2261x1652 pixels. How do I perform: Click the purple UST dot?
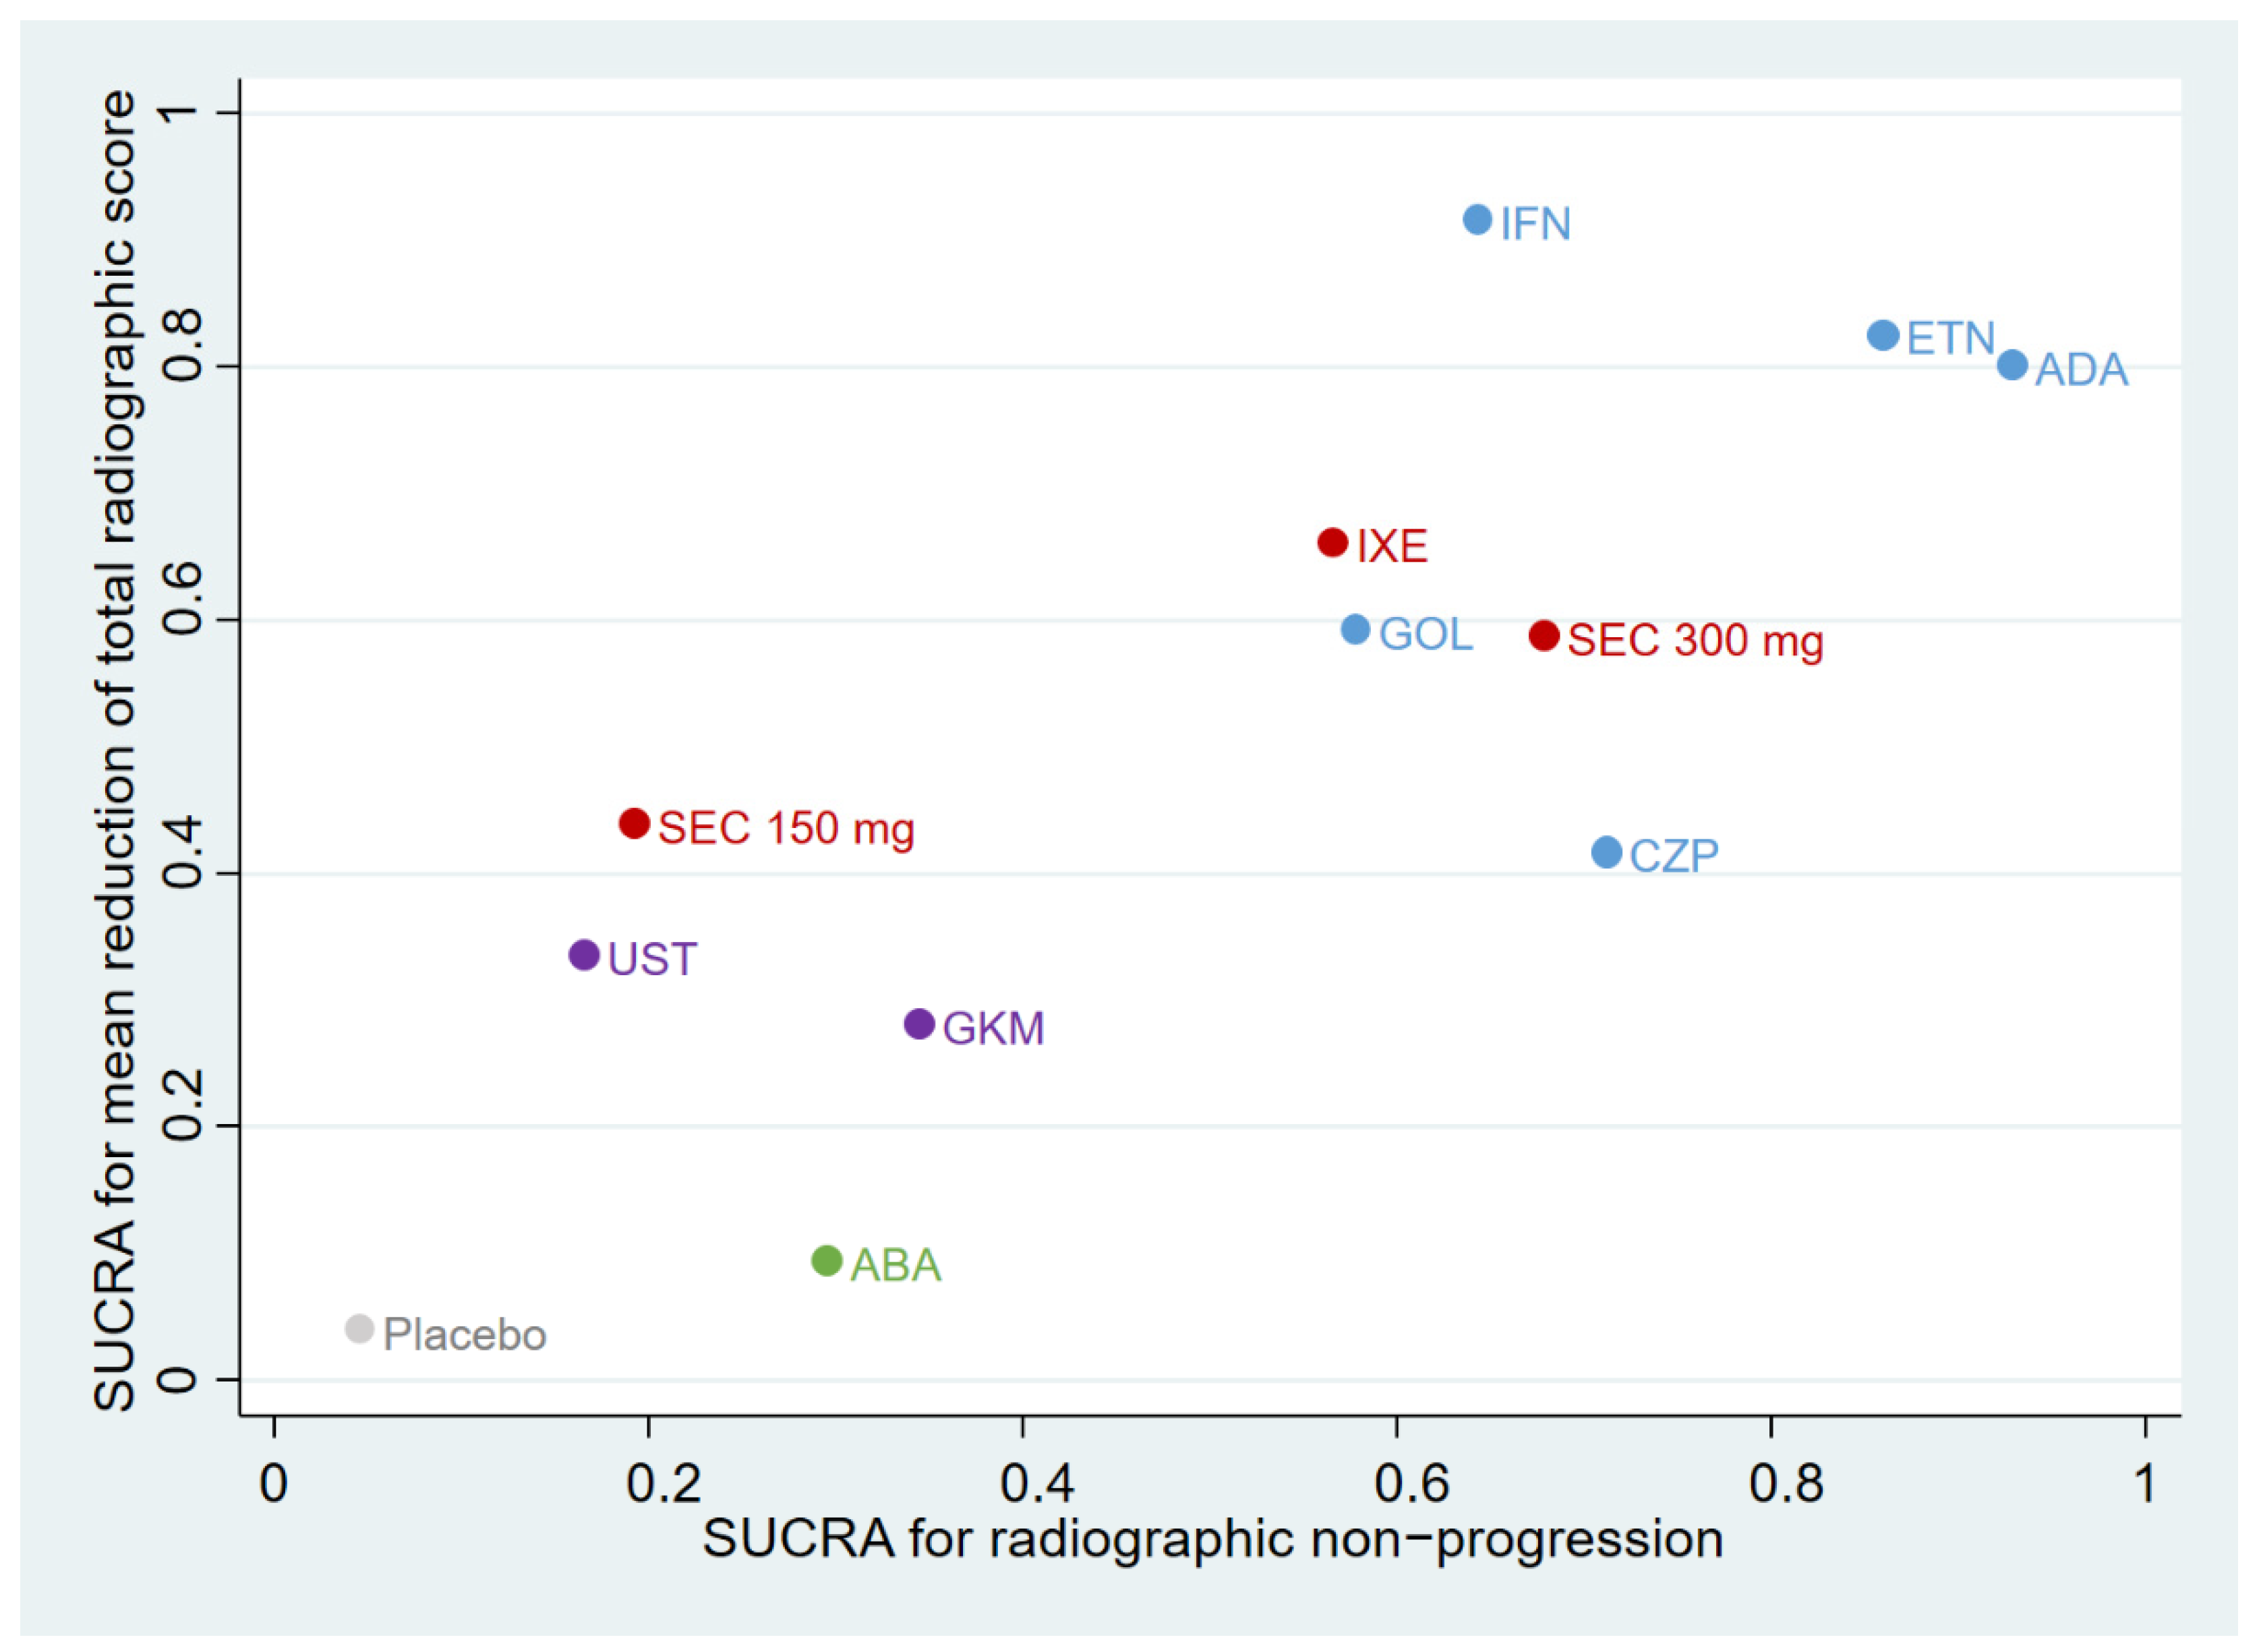(584, 955)
